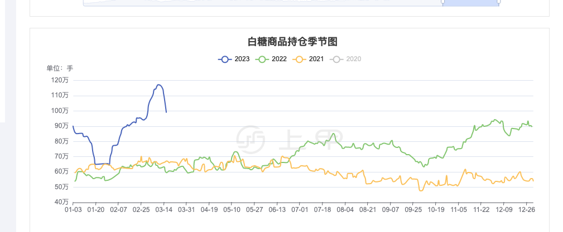Click the left data zoom slider handle
Viewport: 563px width, 232px height.
[442, 2]
